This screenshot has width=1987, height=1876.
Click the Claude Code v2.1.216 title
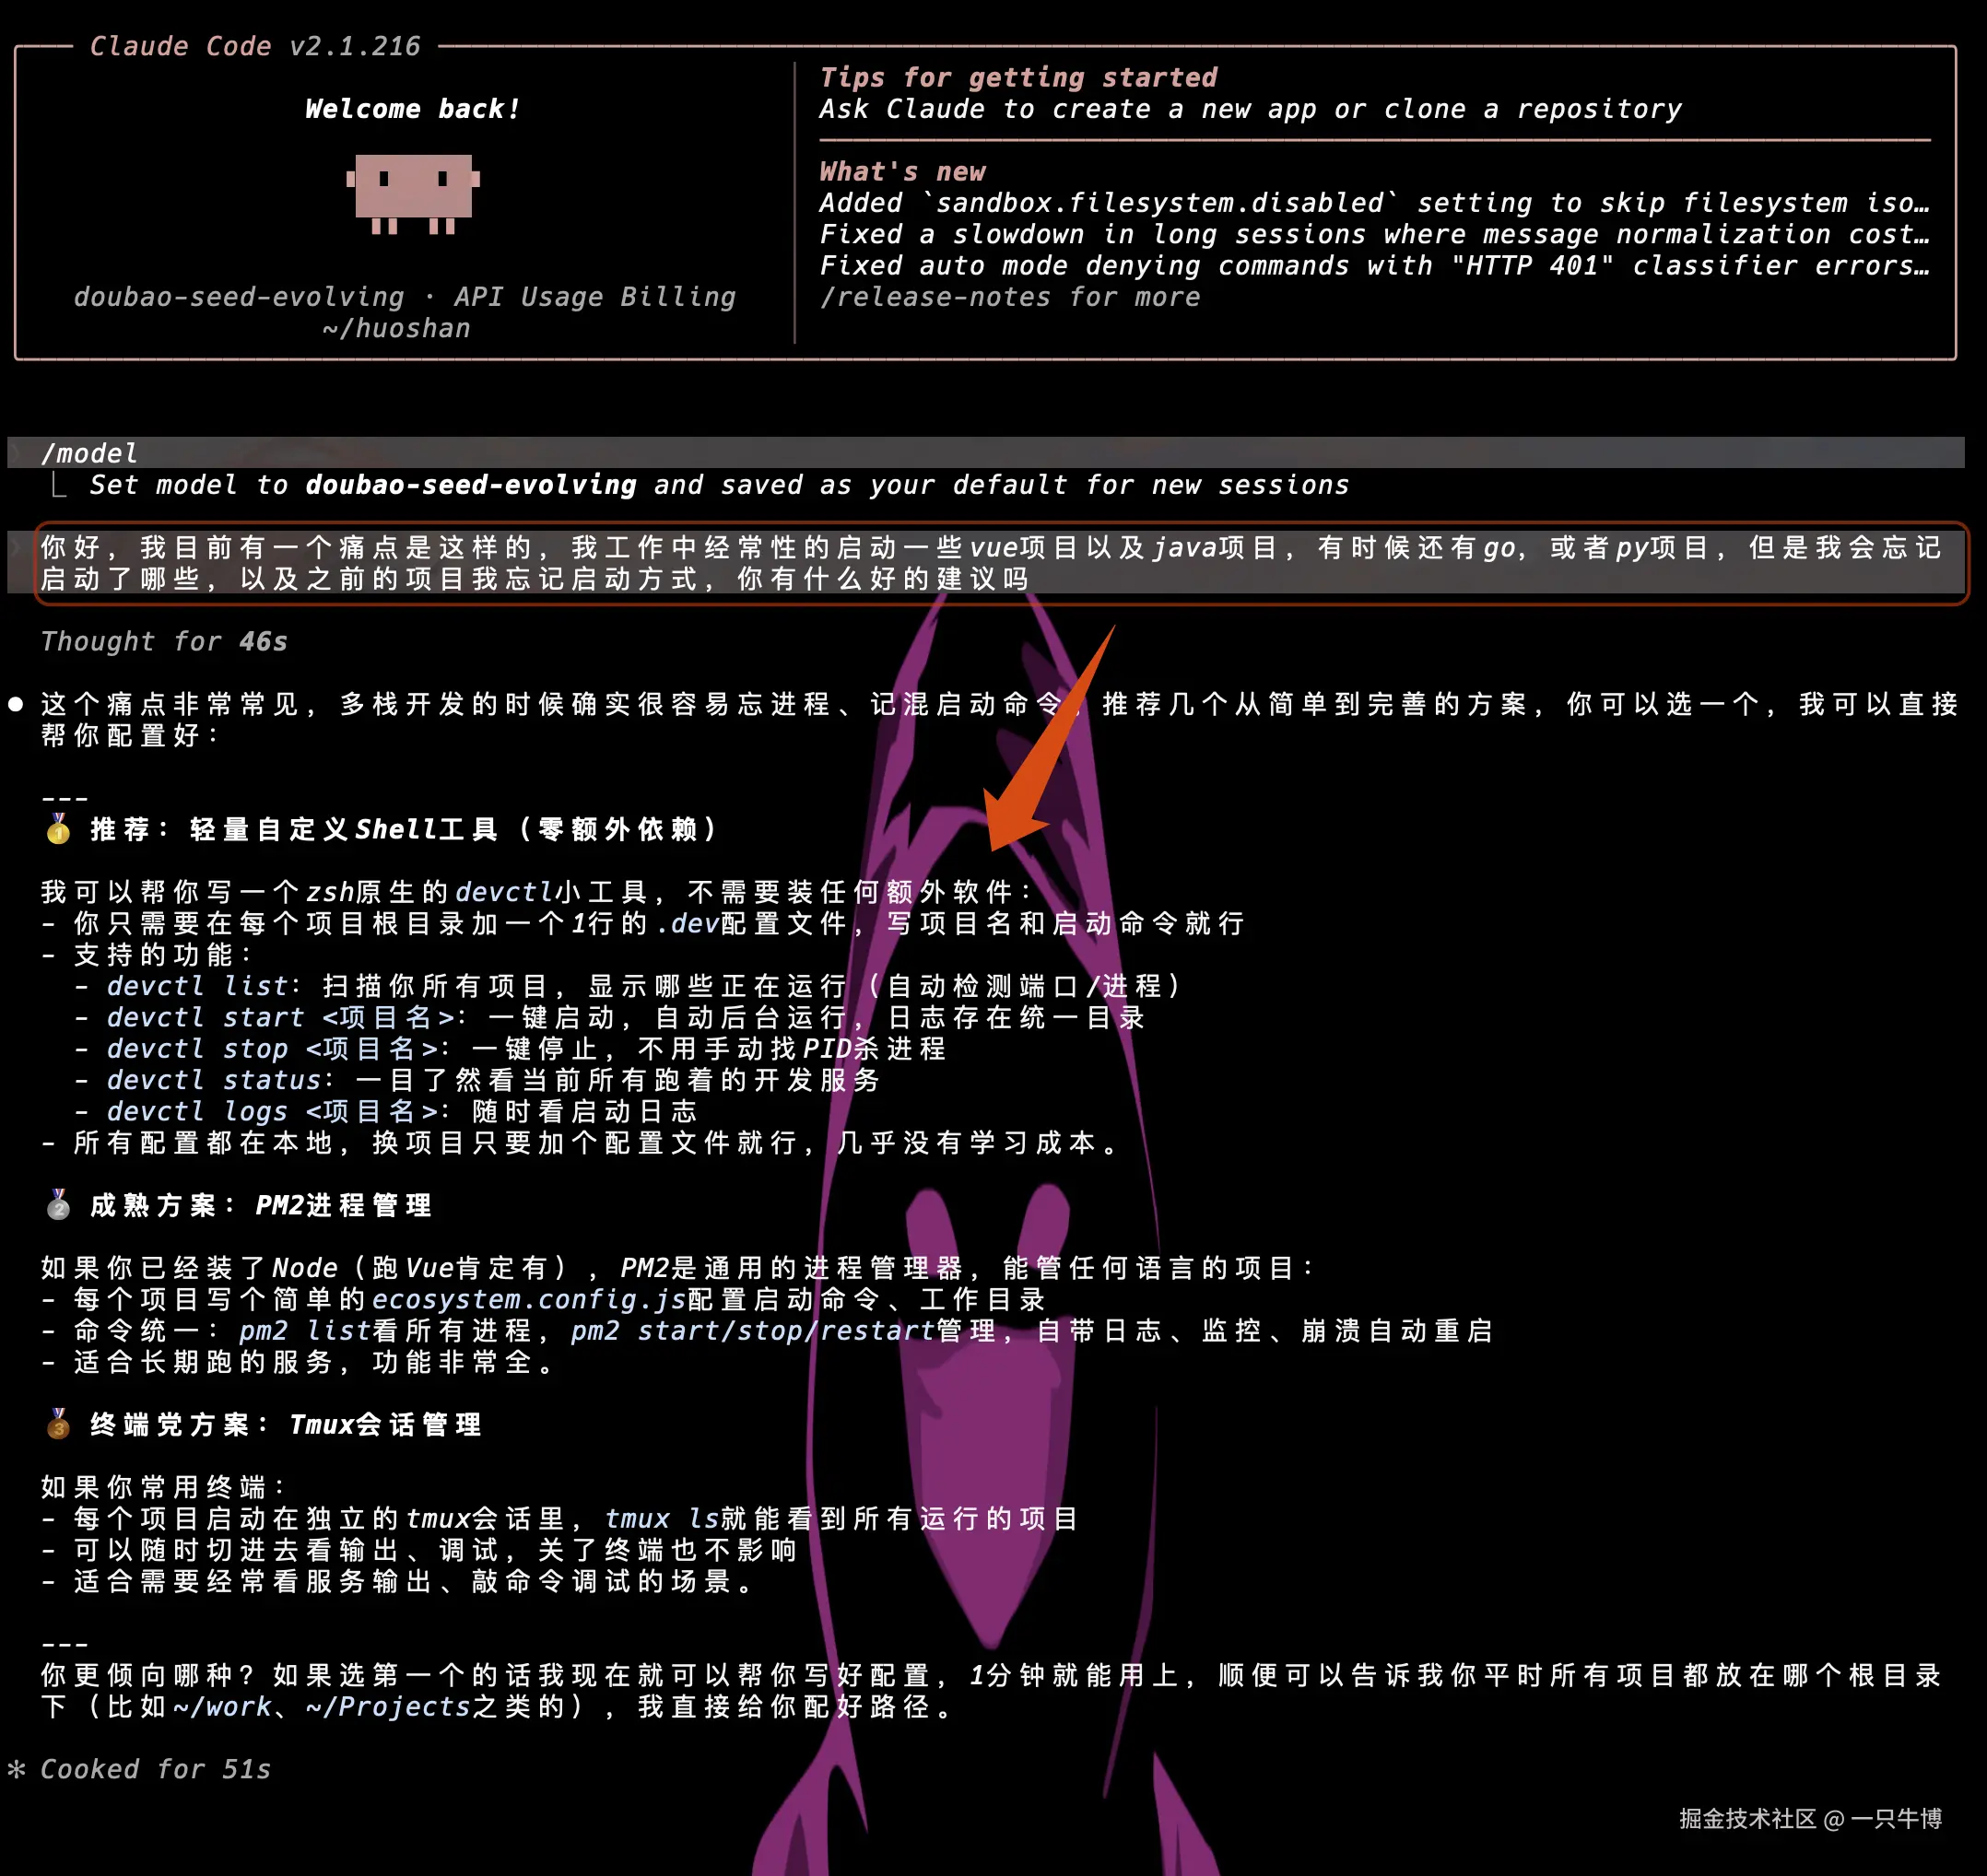[x=255, y=46]
